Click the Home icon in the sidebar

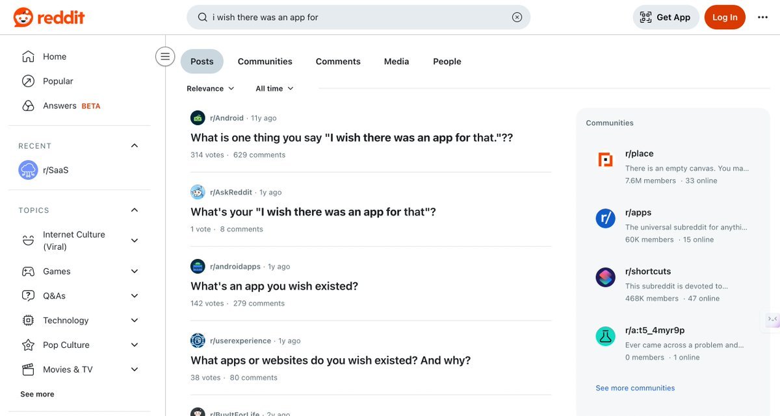[x=28, y=56]
